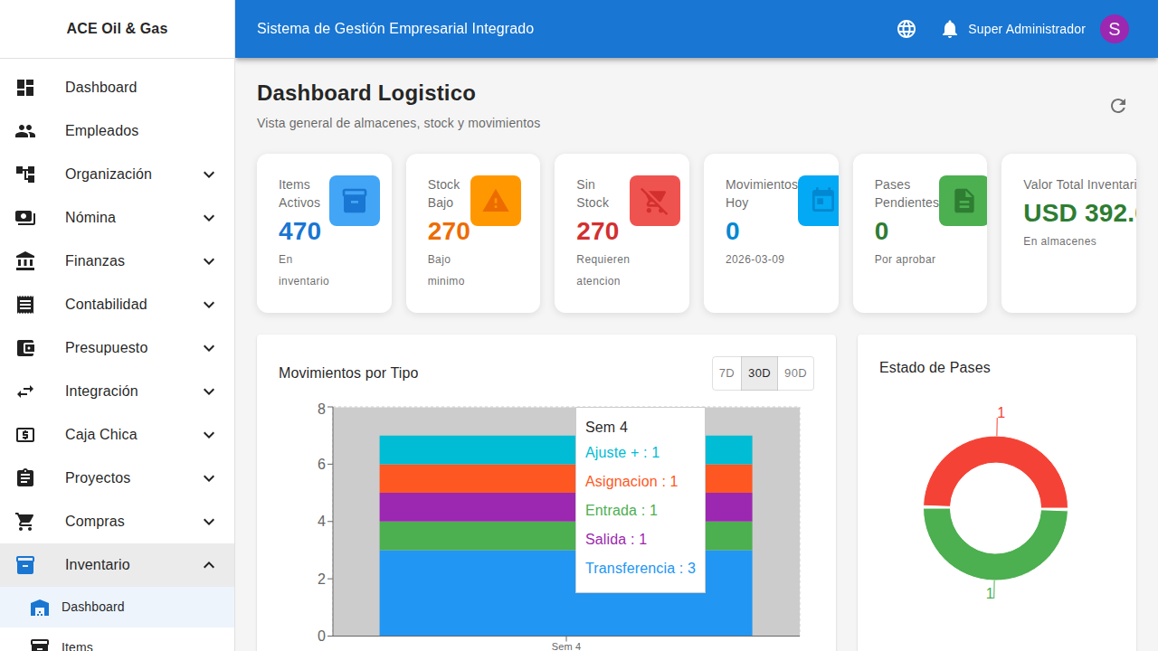Go to the Dashboard item under Inventario
The width and height of the screenshot is (1158, 651).
point(92,607)
